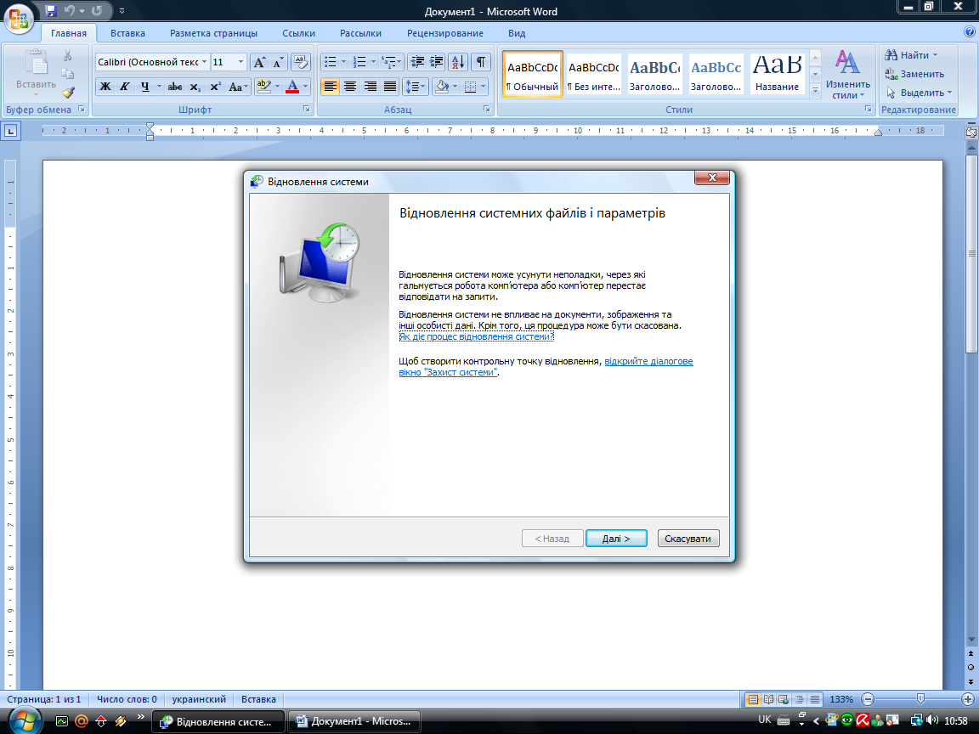Viewport: 979px width, 734px height.
Task: Toggle strikethrough (abc) formatting
Action: pos(175,87)
